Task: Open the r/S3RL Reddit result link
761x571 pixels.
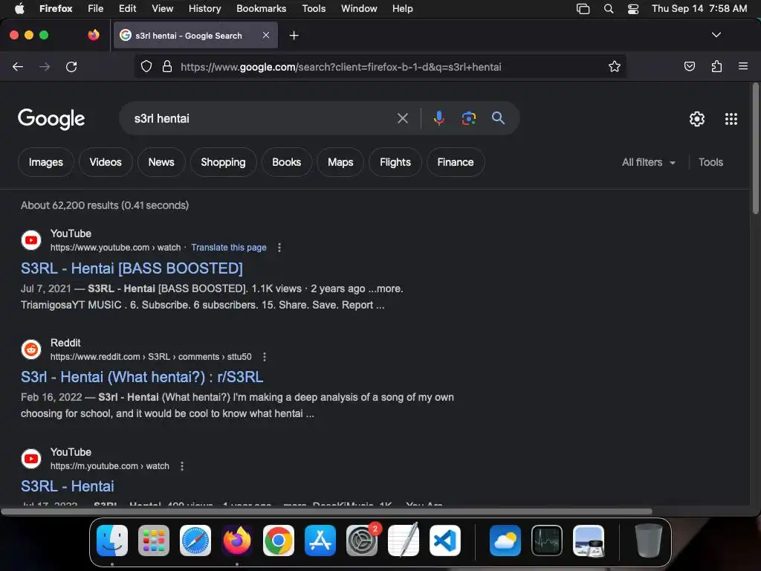Action: click(142, 377)
